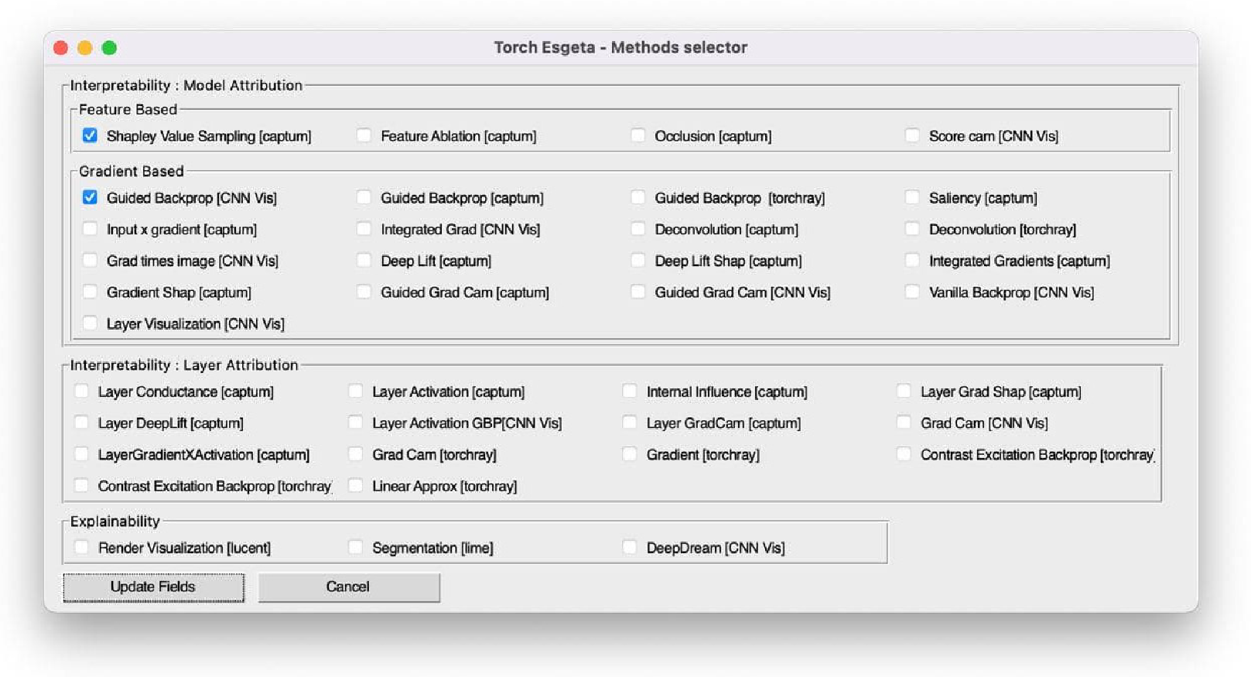Select Segmentation [lime] checkbox
This screenshot has height=677, width=1251.
click(x=356, y=548)
